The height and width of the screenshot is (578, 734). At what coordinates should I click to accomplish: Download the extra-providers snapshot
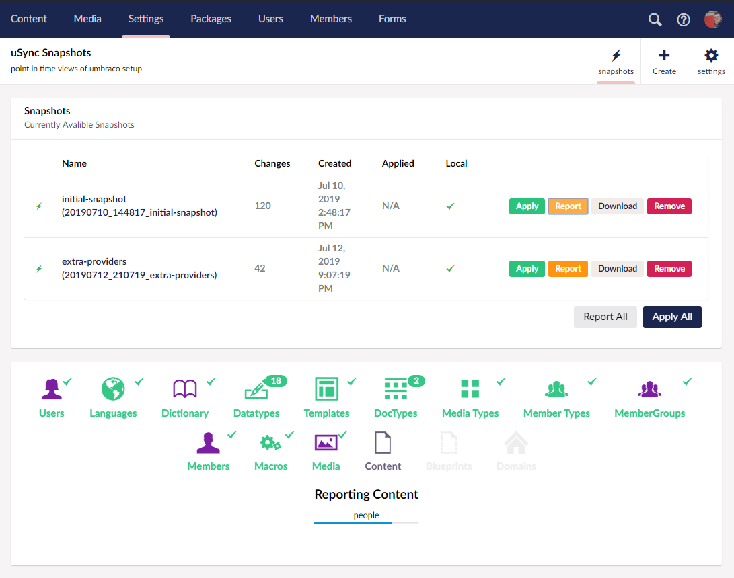[x=618, y=269]
